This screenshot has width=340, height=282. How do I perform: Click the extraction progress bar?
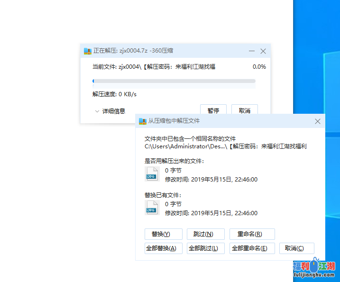click(174, 81)
